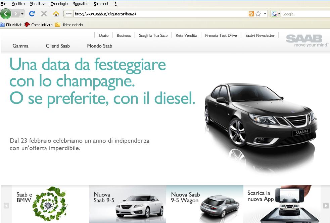
Task: Click the Saab site favicon in address bar
Action: coord(69,14)
